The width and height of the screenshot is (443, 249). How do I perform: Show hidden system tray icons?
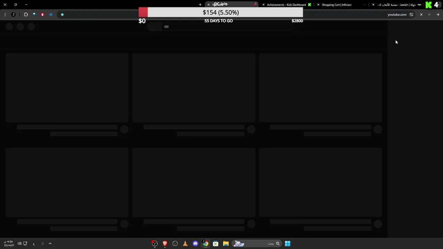50,243
